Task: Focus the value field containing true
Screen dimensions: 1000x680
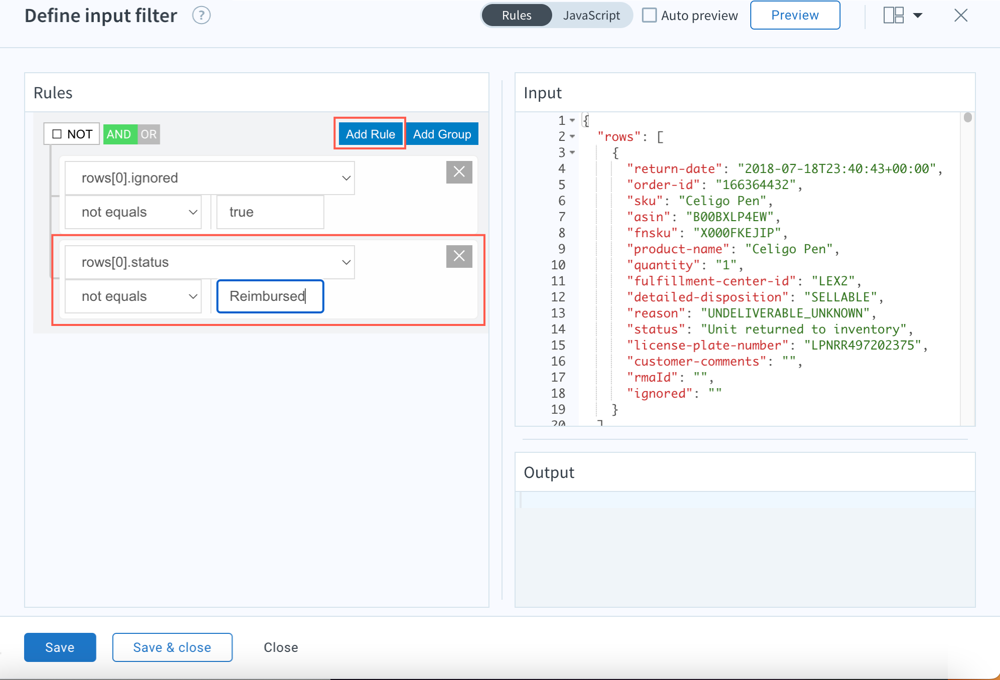Action: pos(270,212)
